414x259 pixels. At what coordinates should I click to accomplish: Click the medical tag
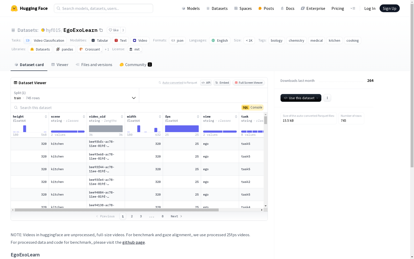316,40
